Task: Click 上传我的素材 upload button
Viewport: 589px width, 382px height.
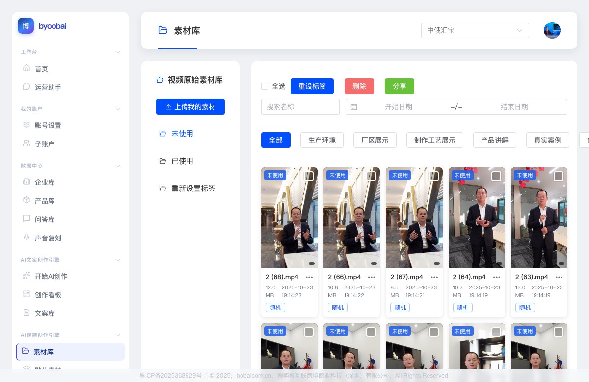Action: point(190,107)
